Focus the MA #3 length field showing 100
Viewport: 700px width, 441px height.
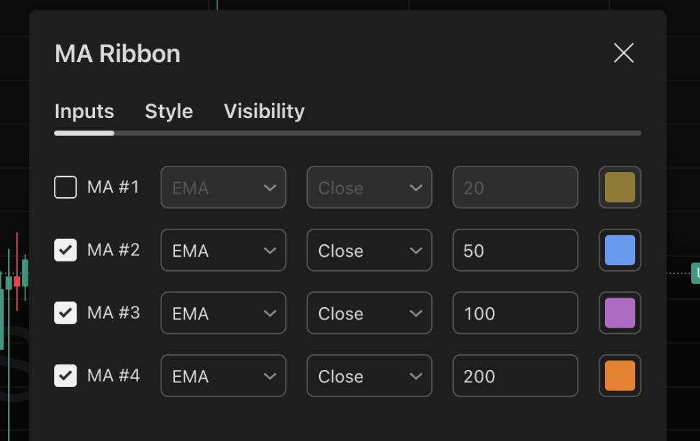515,313
